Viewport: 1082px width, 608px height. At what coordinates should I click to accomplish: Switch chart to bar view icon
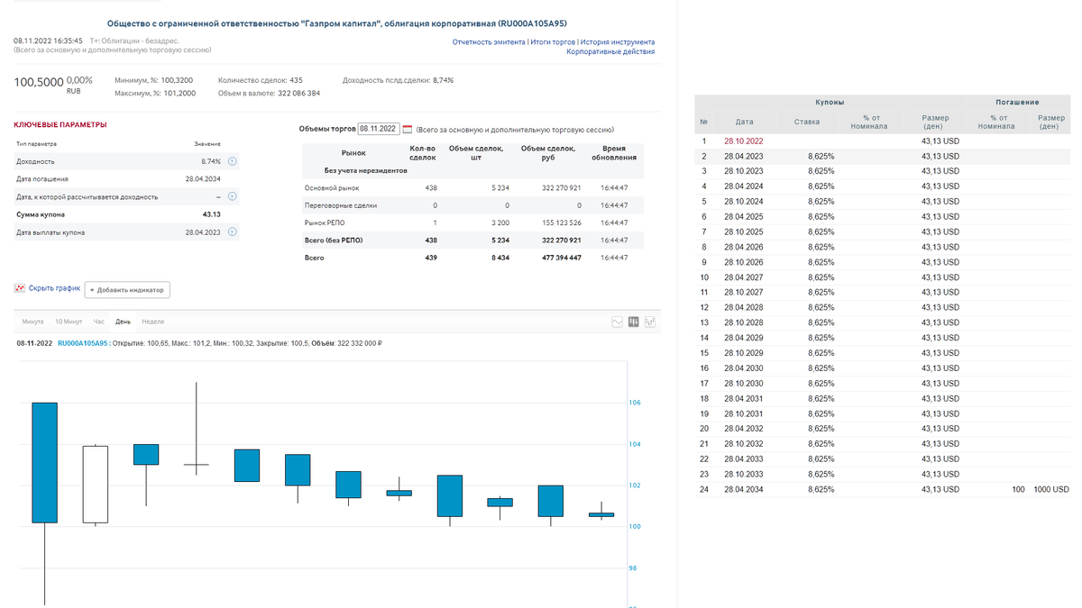(650, 322)
